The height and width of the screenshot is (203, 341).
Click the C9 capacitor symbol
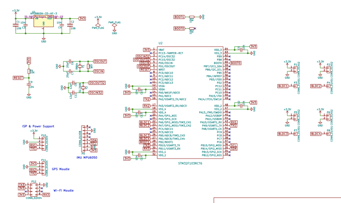[29, 85]
